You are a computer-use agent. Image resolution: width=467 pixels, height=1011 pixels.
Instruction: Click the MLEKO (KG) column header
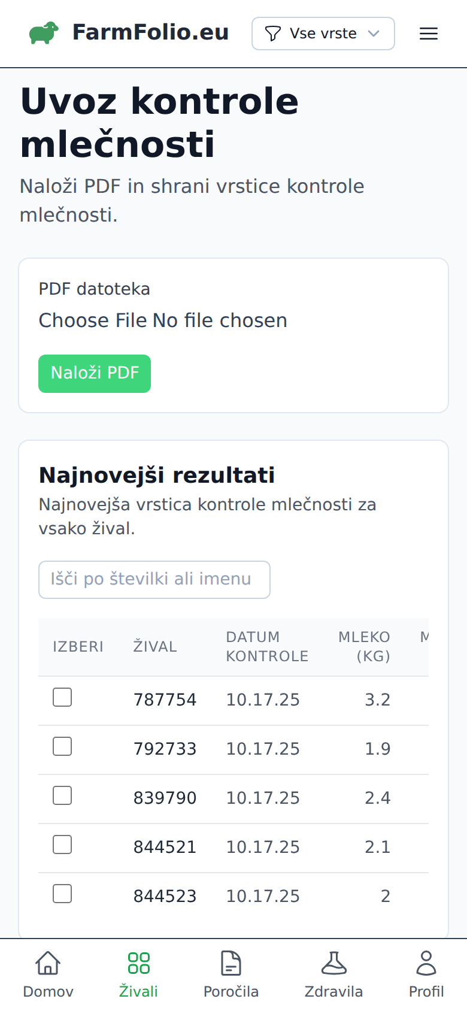point(365,646)
